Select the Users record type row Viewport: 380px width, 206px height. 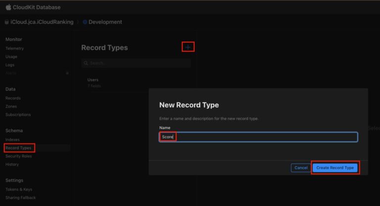pyautogui.click(x=136, y=83)
